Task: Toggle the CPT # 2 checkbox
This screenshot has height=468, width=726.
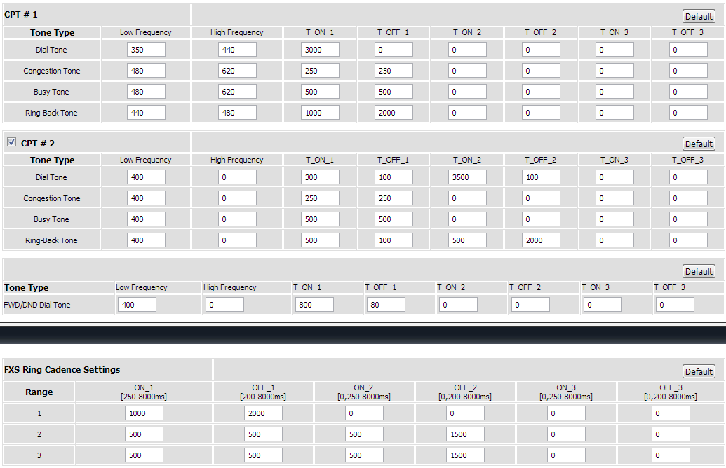Action: (11, 142)
